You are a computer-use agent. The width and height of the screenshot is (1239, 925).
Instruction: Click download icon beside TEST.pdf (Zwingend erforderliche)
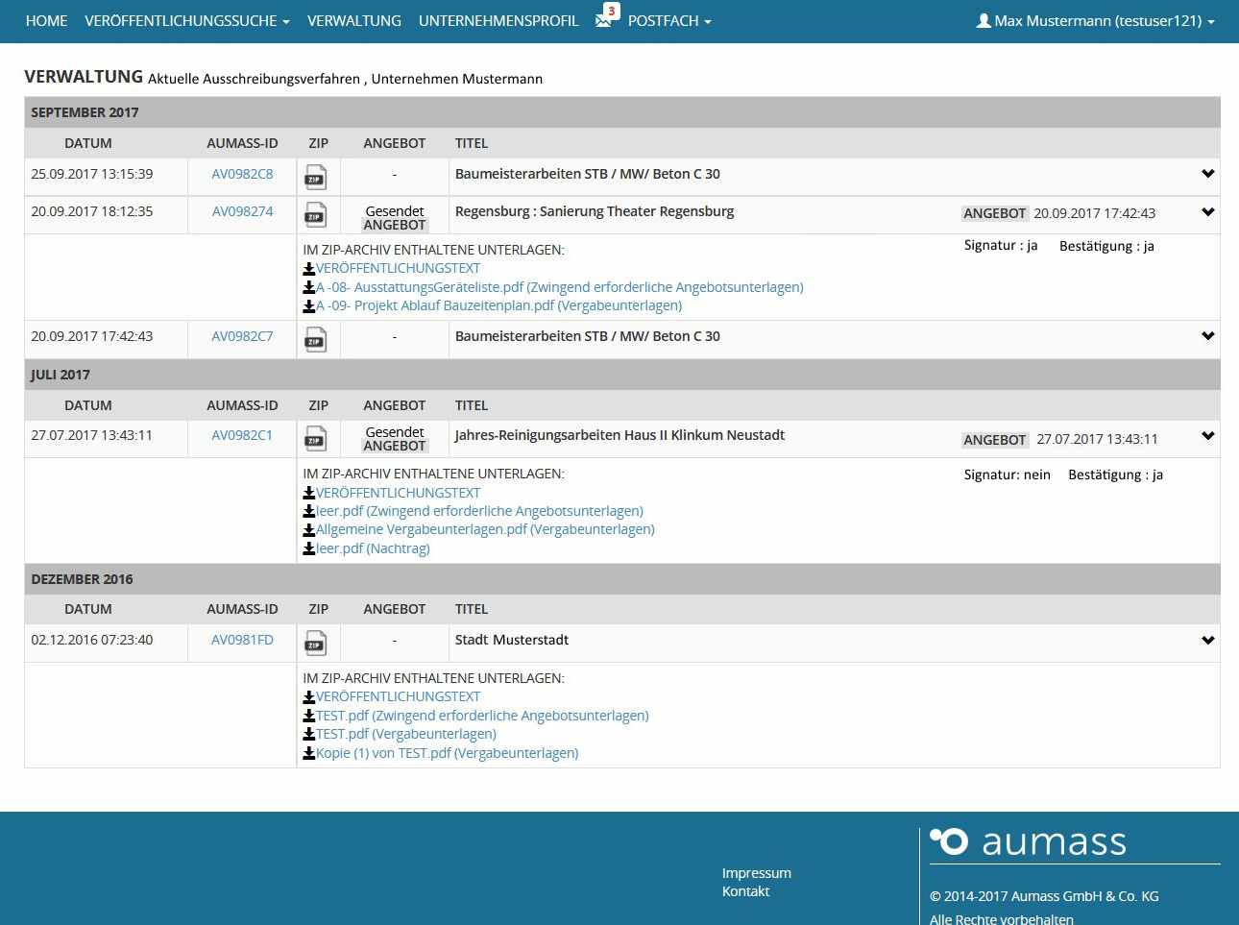(309, 716)
